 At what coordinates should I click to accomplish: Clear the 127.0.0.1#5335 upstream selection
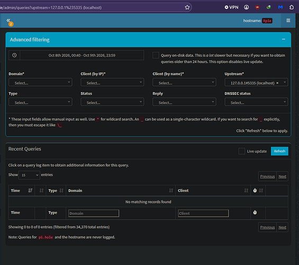point(277,83)
